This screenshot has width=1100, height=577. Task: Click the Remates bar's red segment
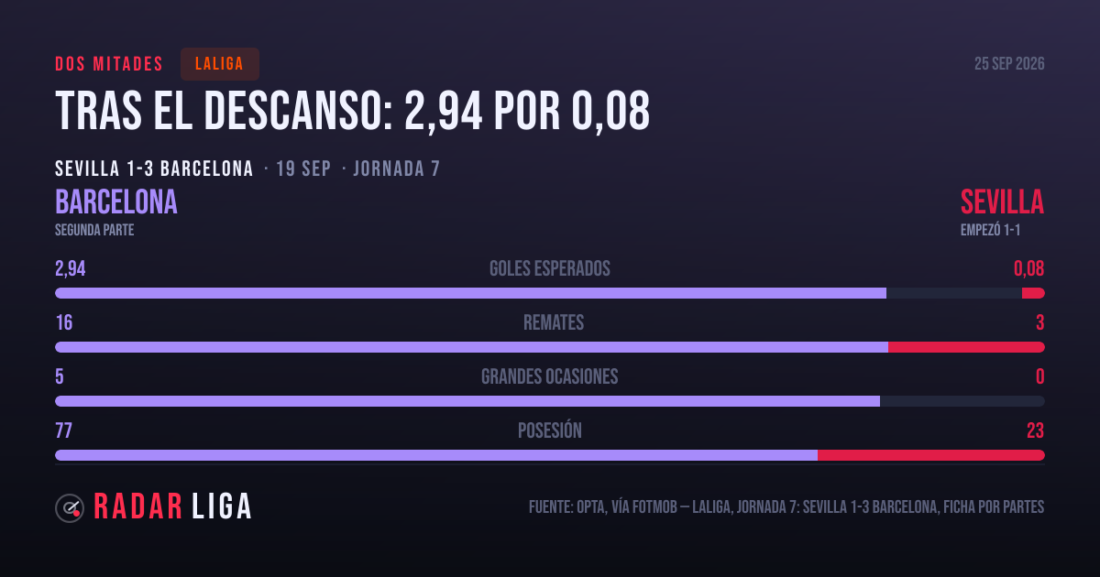[966, 347]
